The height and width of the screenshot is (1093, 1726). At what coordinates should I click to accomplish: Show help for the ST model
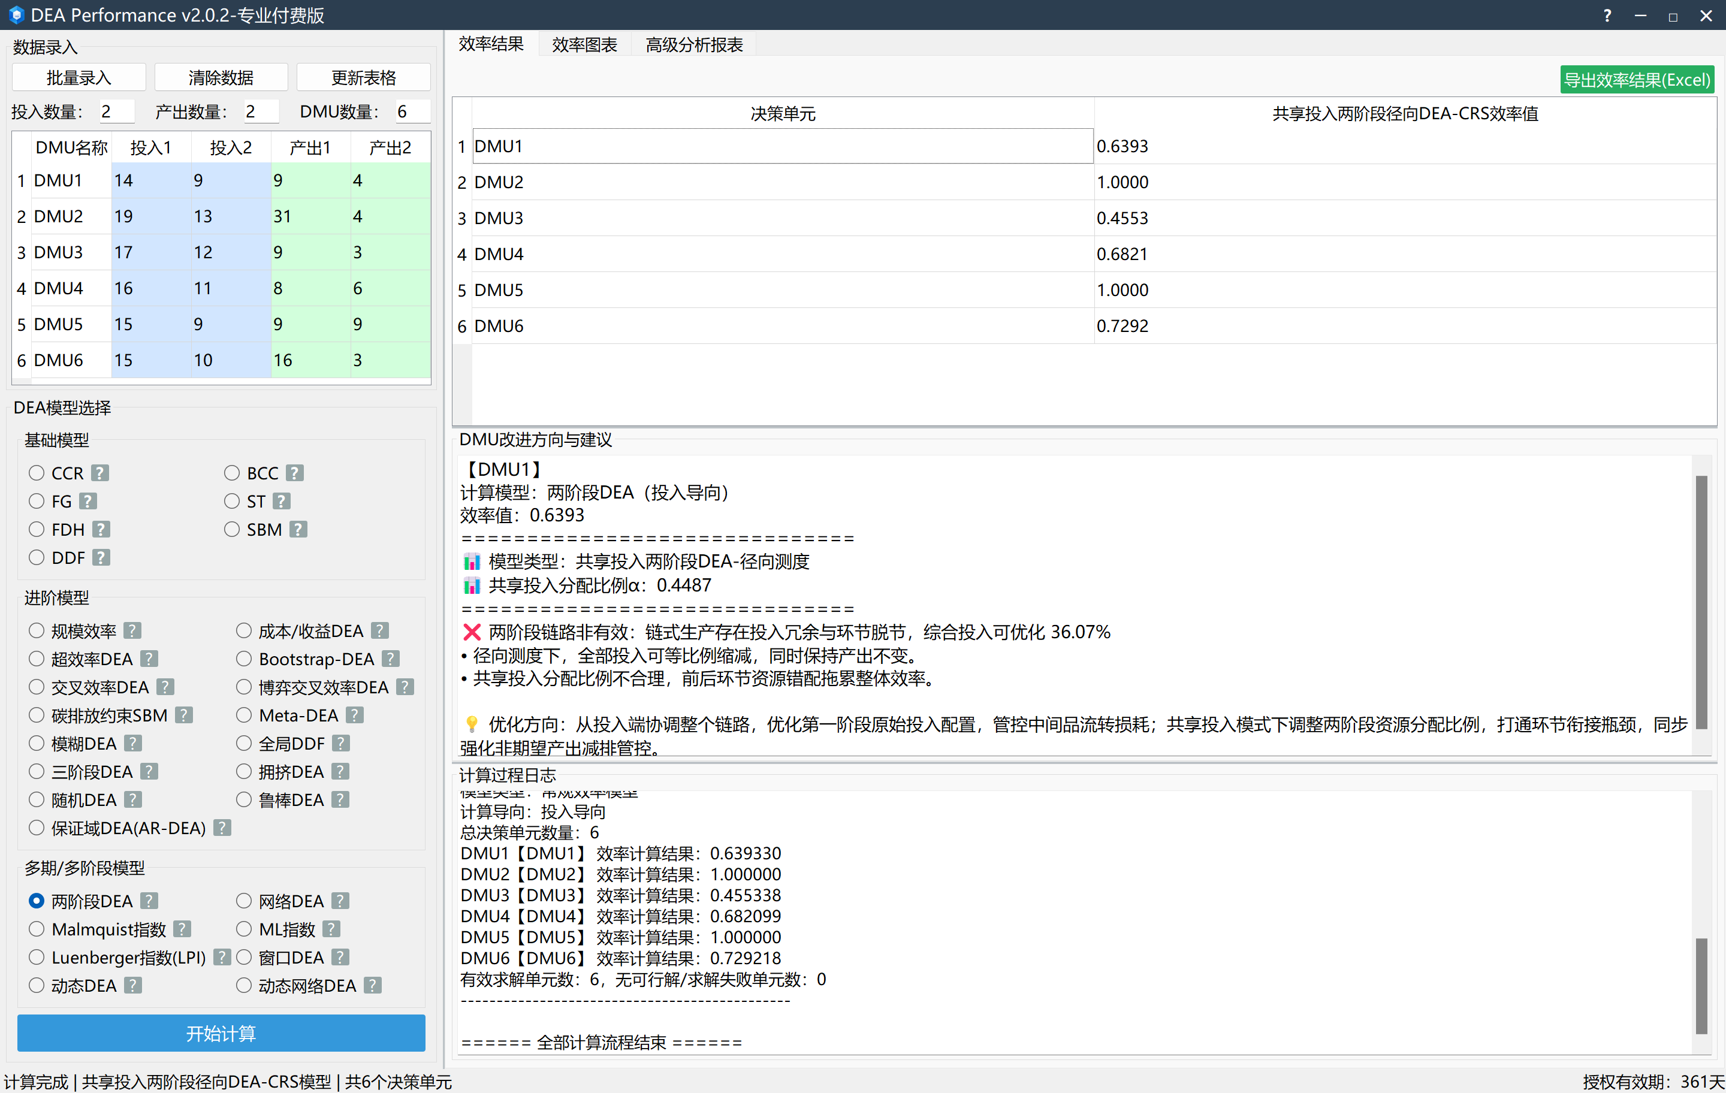click(x=282, y=501)
